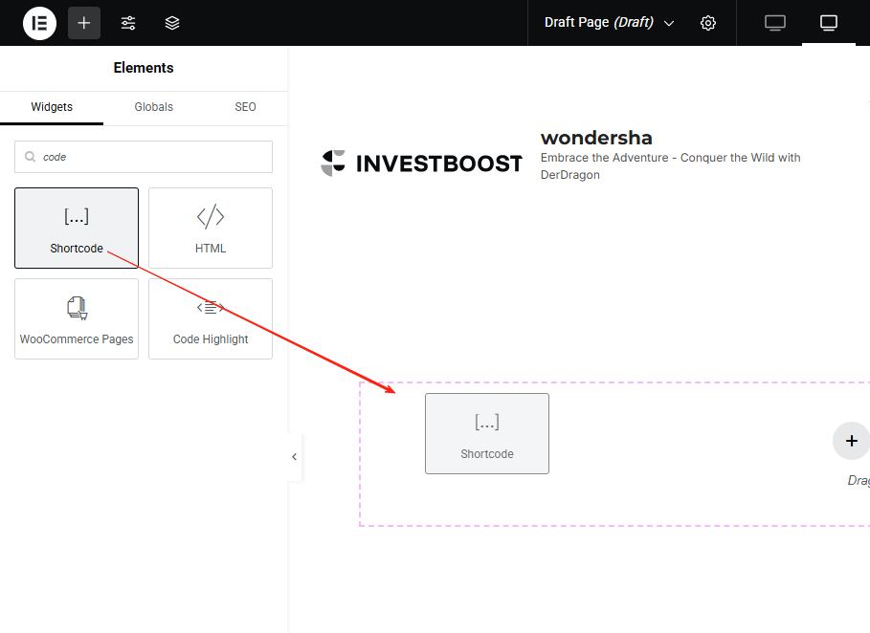This screenshot has width=870, height=633.
Task: Switch to the Widgets tab
Action: 52,107
